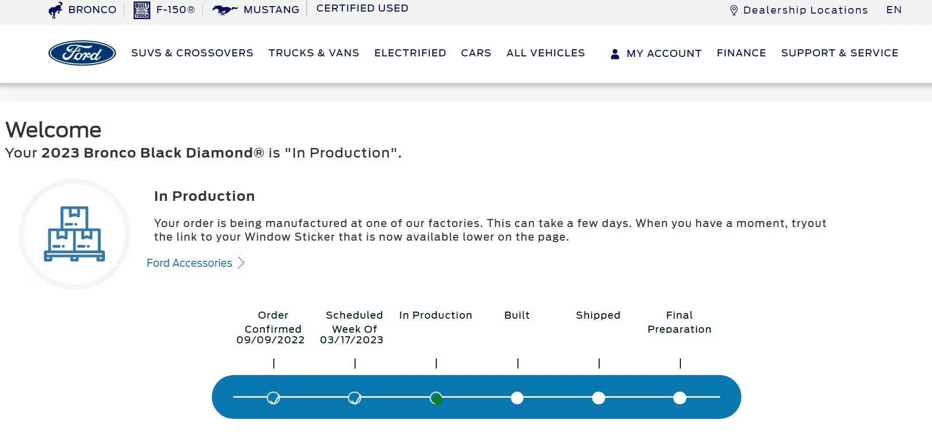932x443 pixels.
Task: Follow the Ford Accessories link
Action: point(189,263)
